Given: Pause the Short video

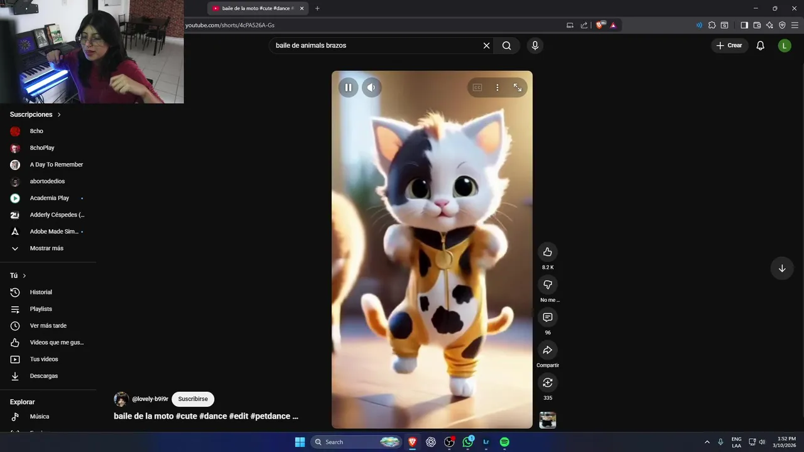Looking at the screenshot, I should 348,87.
